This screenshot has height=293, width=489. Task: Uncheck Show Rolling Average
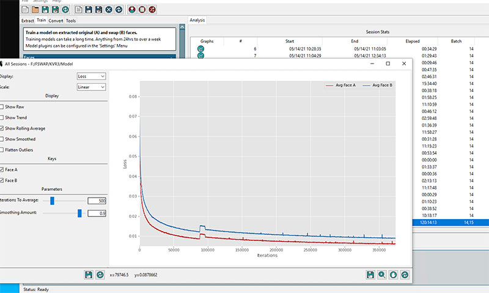tap(2, 128)
